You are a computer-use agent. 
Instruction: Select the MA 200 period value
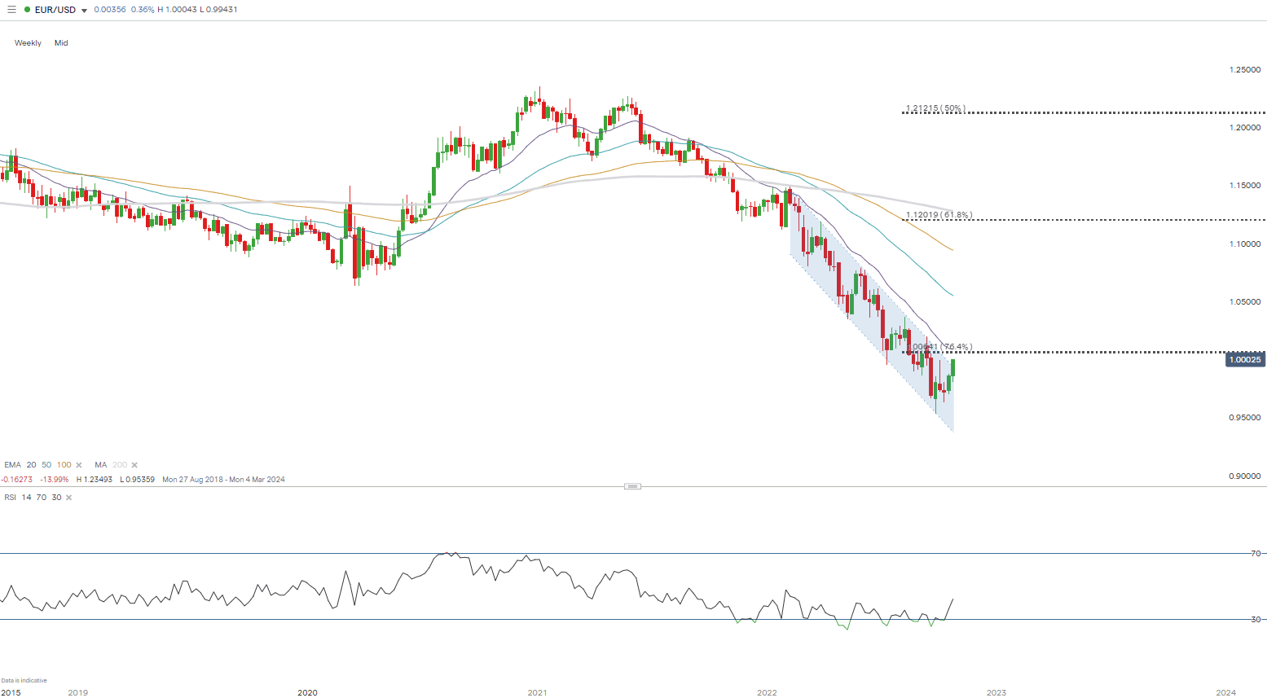pyautogui.click(x=120, y=465)
